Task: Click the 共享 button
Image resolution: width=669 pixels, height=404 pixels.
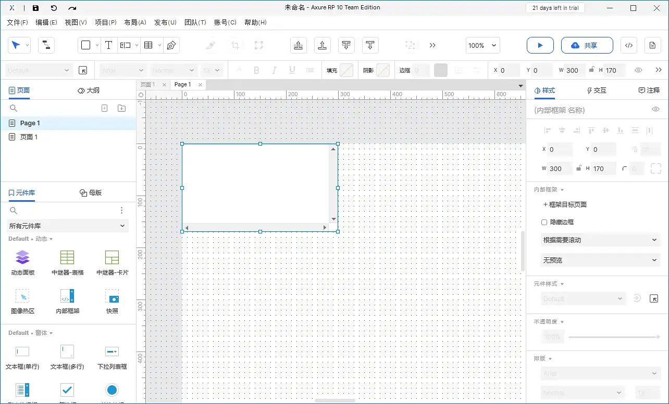Action: pos(587,45)
